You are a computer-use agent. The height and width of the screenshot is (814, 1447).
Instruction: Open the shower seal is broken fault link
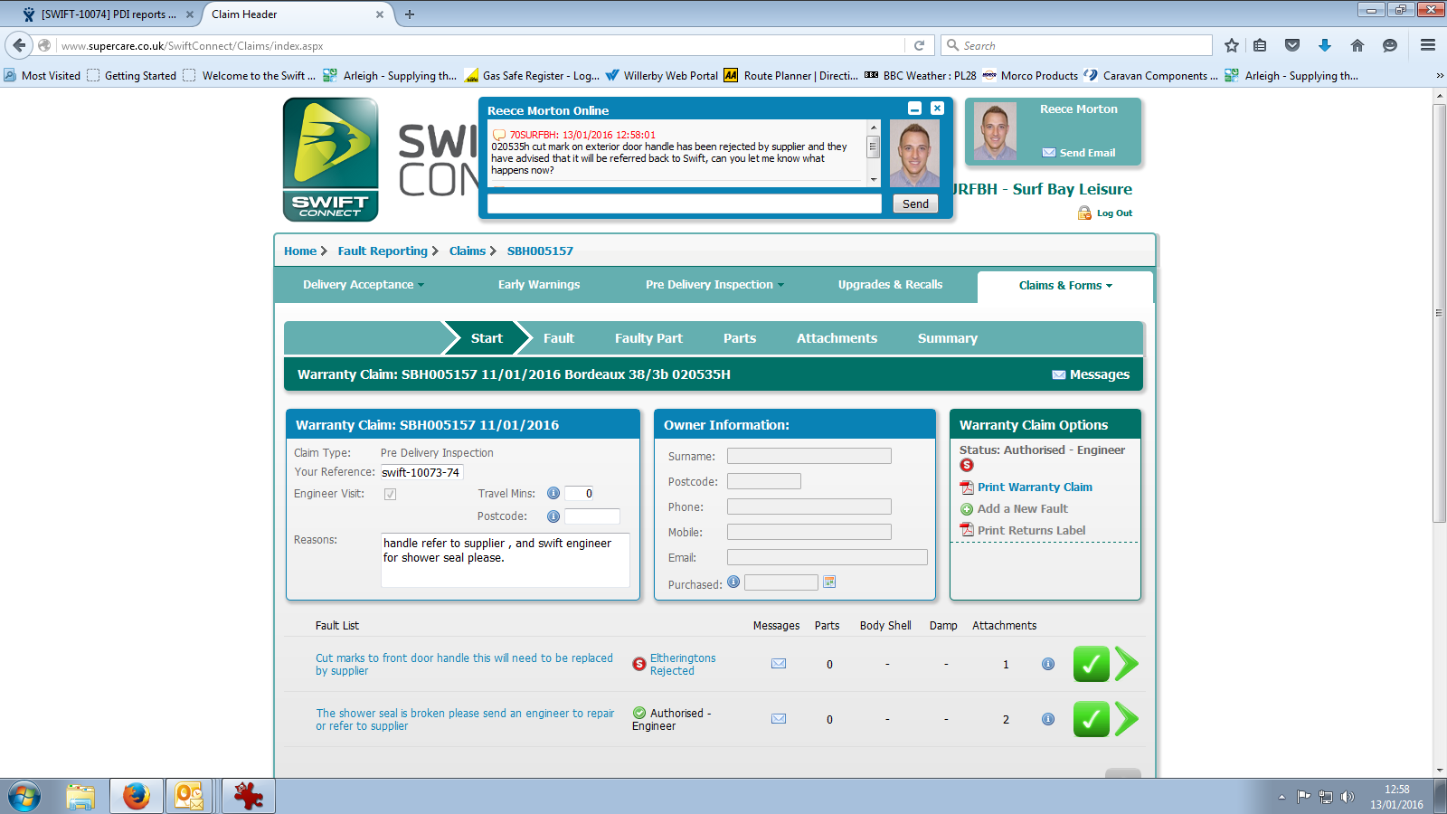tap(465, 720)
